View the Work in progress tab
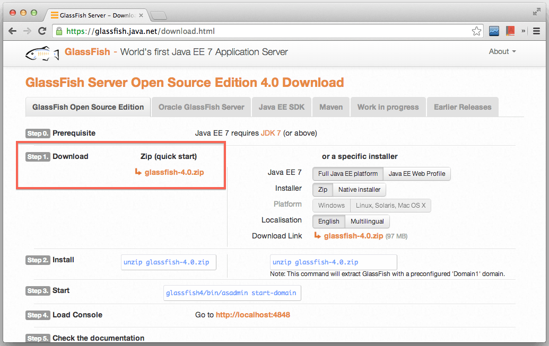549x346 pixels. tap(388, 107)
